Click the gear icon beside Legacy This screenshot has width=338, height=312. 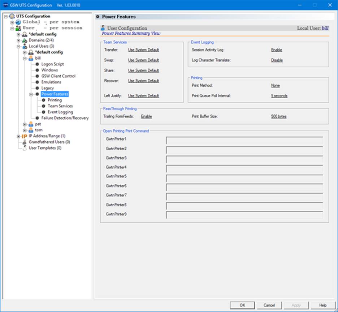[37, 88]
